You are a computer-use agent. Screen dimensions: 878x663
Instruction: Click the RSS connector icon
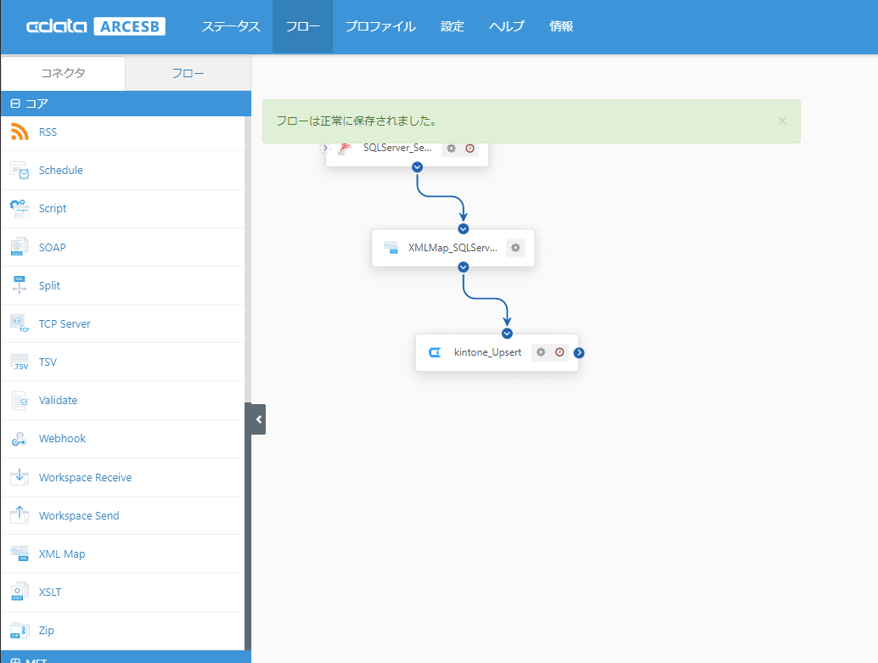pos(20,132)
